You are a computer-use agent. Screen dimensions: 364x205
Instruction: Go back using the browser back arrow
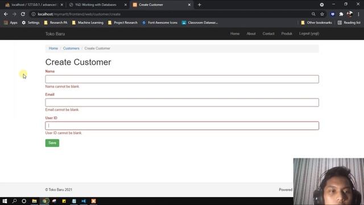coord(6,14)
